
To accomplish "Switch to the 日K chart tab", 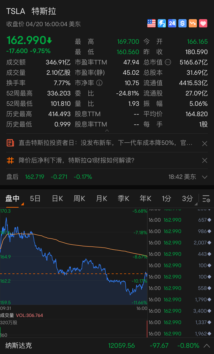I will pos(57,199).
